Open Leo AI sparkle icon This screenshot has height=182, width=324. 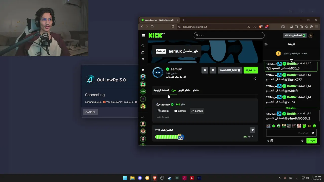(306, 27)
